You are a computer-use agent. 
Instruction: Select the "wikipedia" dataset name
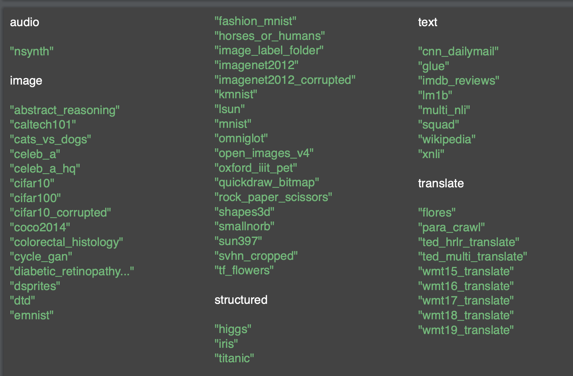pyautogui.click(x=447, y=140)
